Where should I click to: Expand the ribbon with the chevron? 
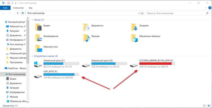tap(206, 8)
